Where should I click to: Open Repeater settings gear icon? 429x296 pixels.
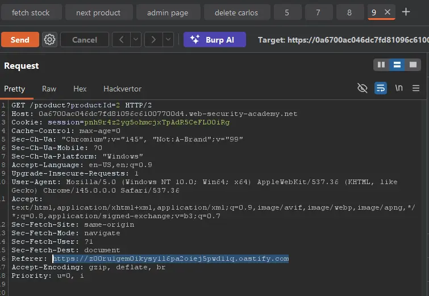50,40
